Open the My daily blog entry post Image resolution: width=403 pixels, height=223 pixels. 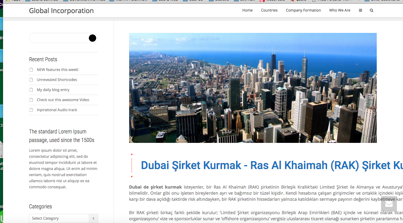click(53, 90)
